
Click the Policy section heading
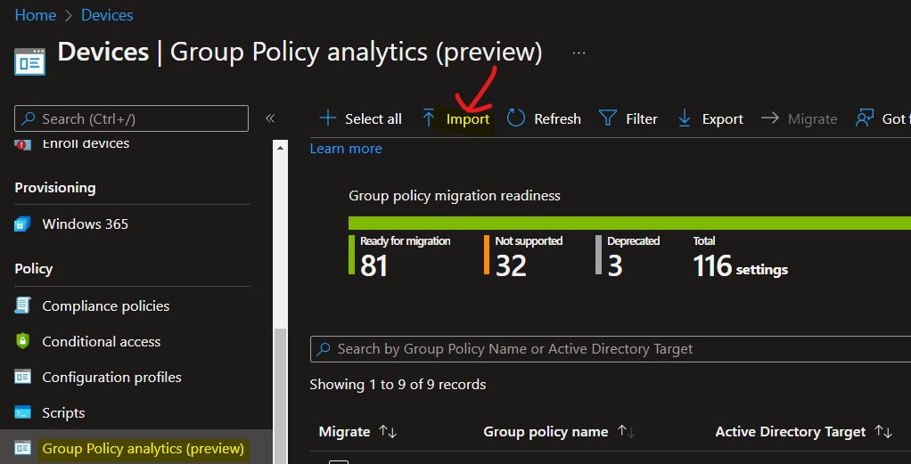tap(34, 269)
